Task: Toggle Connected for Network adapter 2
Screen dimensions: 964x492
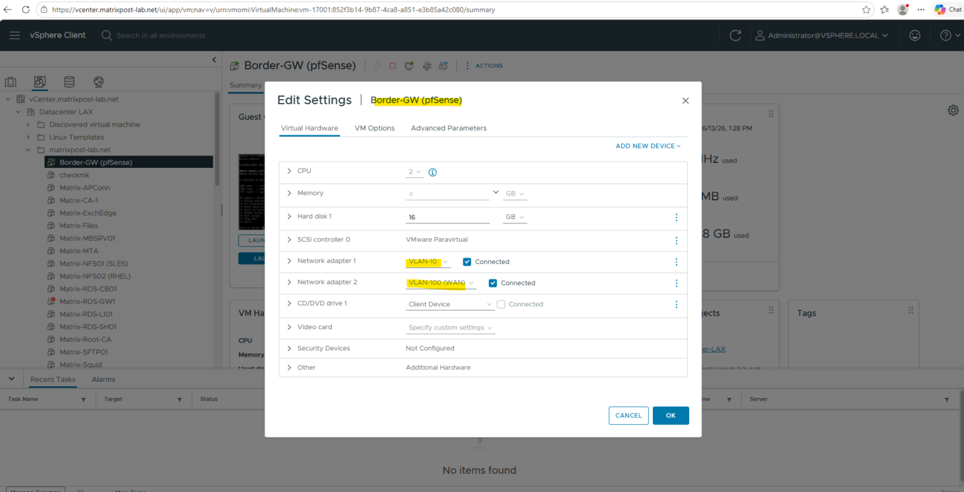Action: coord(493,283)
